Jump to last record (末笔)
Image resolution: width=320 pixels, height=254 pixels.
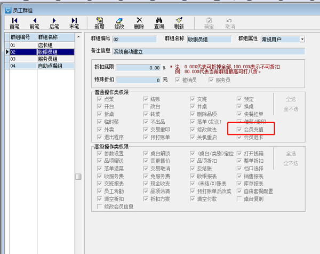[74, 22]
